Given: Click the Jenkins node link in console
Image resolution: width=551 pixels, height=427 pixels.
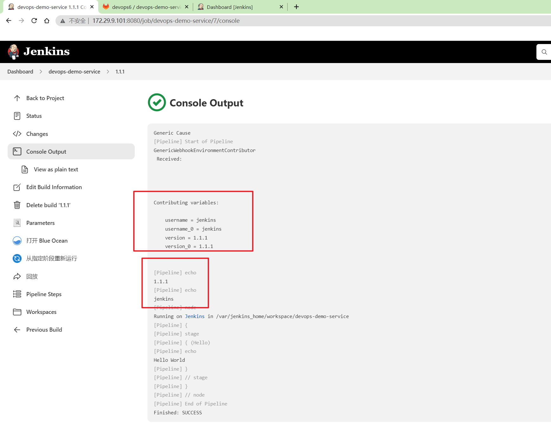Looking at the screenshot, I should [195, 316].
